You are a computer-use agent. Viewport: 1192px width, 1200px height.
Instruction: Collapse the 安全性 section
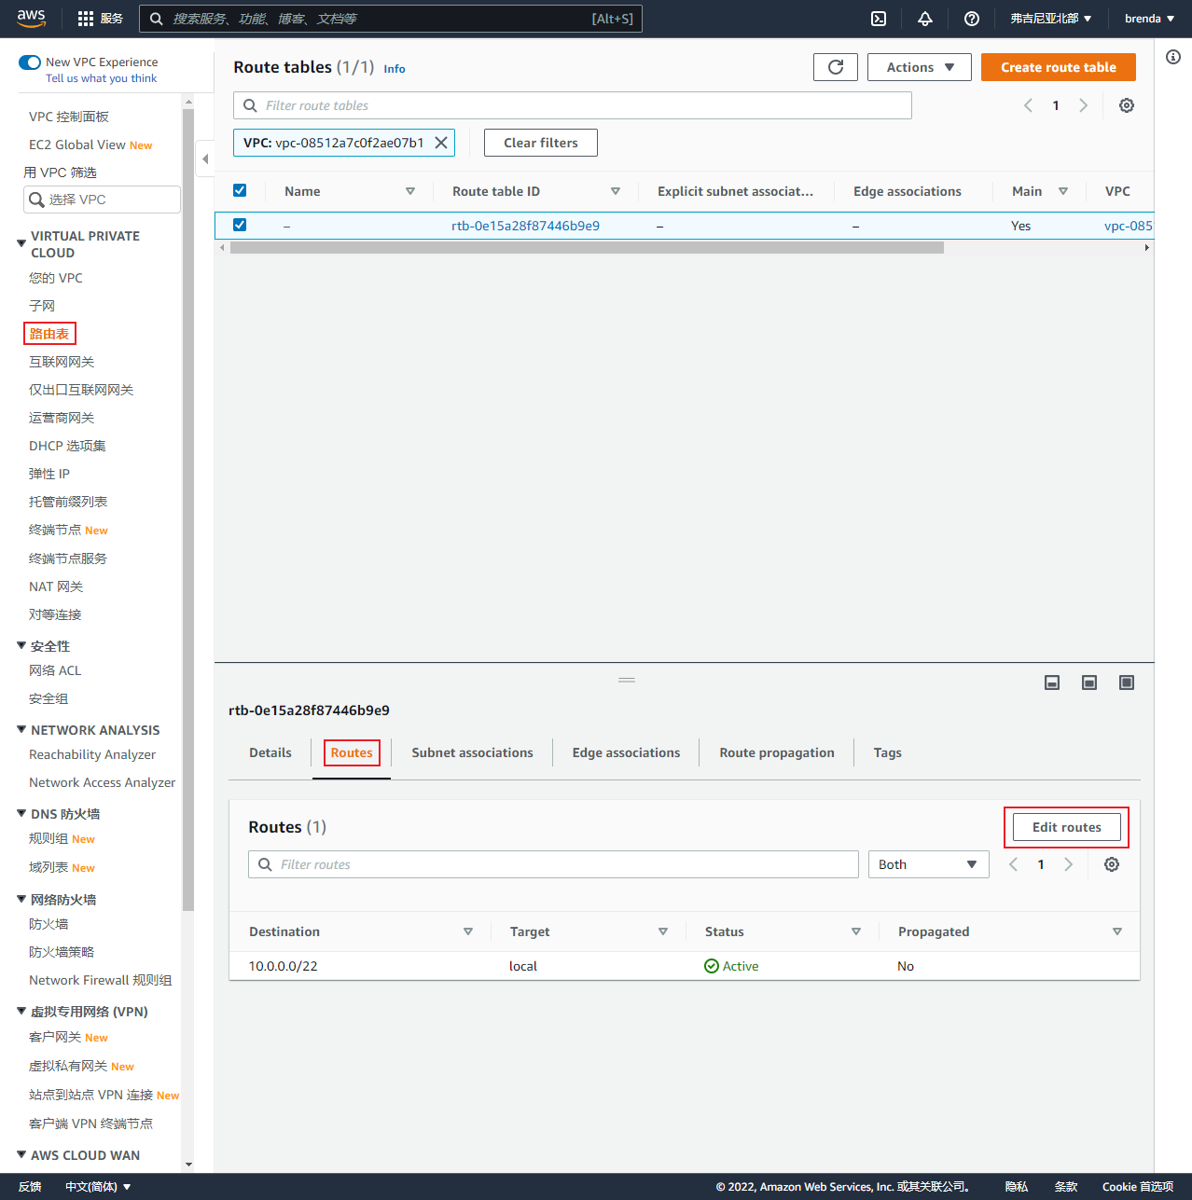(21, 645)
